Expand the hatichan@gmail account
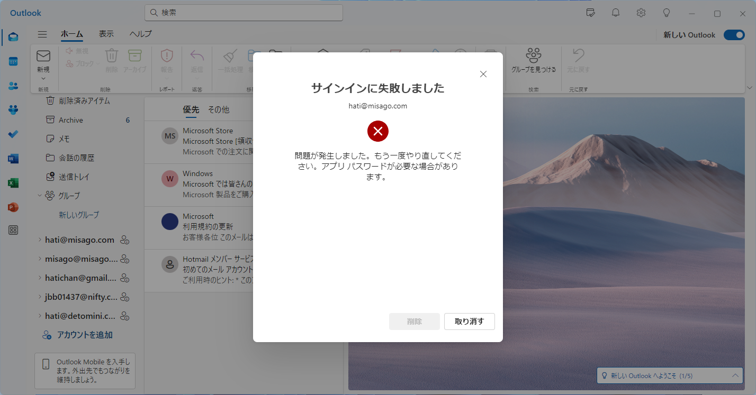 [x=40, y=278]
